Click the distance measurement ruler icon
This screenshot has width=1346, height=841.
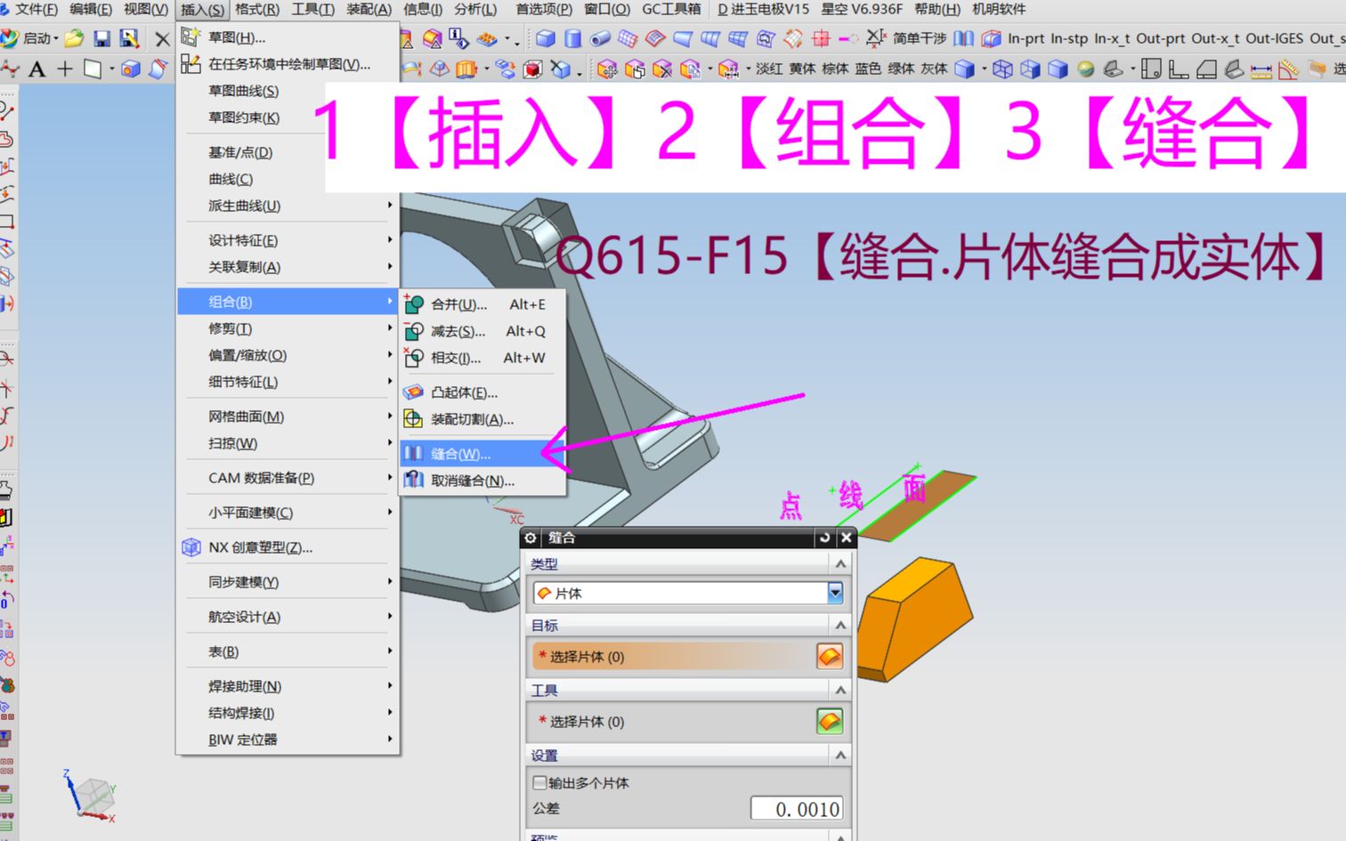pyautogui.click(x=1260, y=69)
